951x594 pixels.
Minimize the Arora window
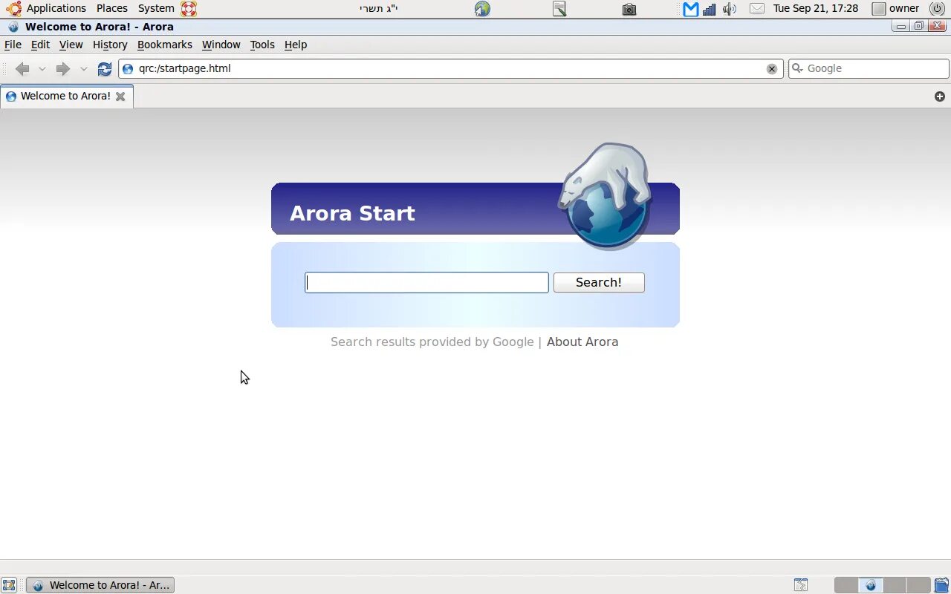click(901, 26)
